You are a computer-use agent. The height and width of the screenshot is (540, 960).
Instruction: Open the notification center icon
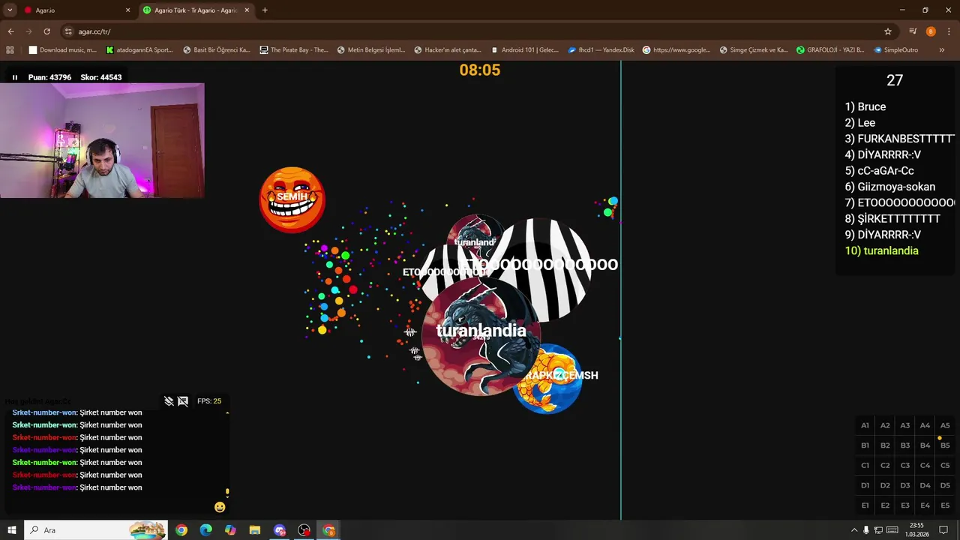[x=943, y=530]
